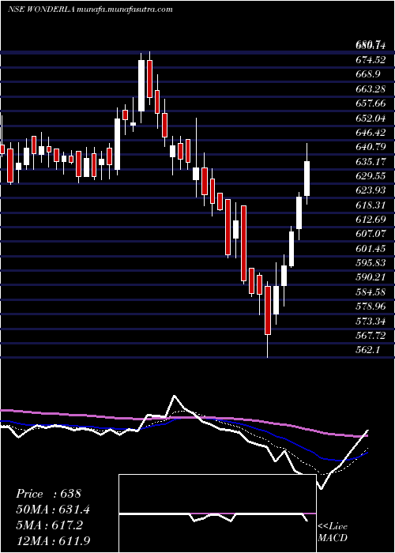Click the <<Live MACD label
The image size is (395, 553).
(x=333, y=532)
